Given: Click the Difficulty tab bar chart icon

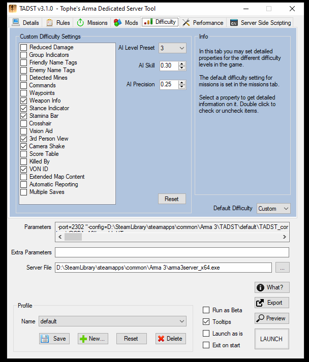Looking at the screenshot, I should pos(148,22).
